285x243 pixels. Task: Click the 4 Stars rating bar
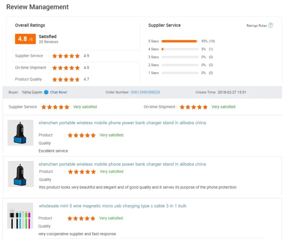180,49
